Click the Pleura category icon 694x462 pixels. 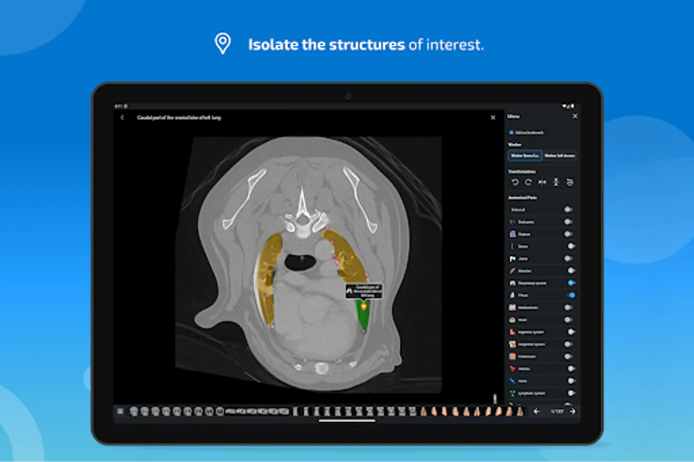[x=512, y=295]
